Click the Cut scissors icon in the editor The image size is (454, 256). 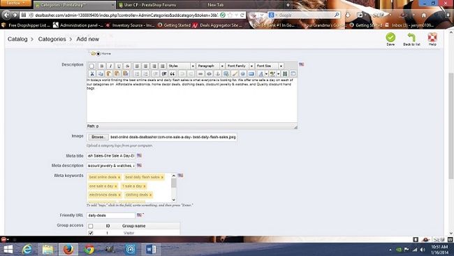pos(92,73)
